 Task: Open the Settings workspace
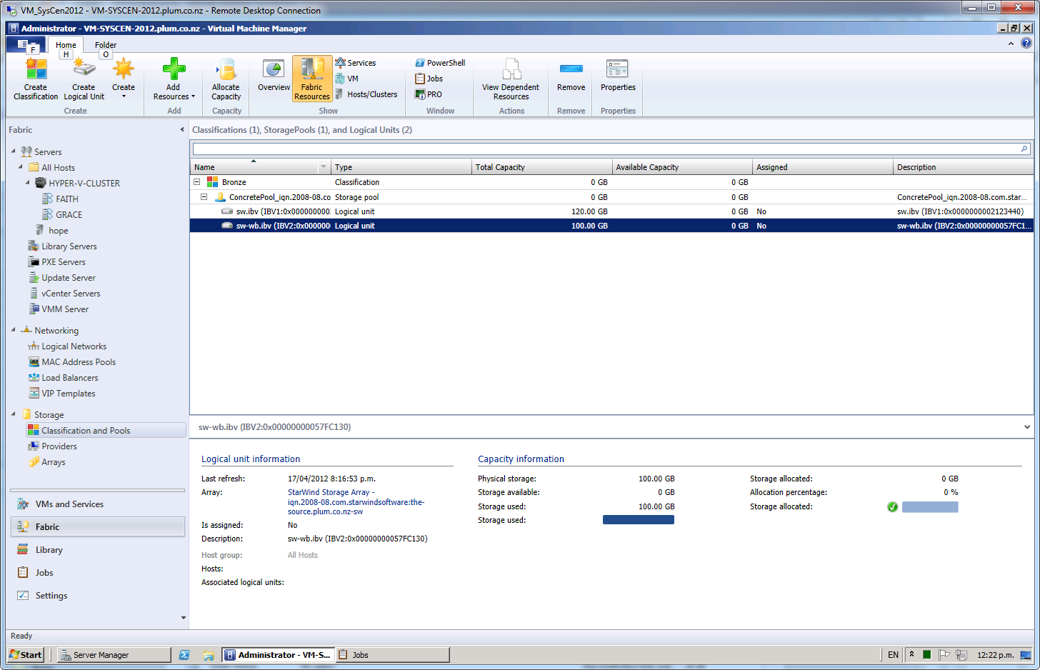(x=97, y=596)
